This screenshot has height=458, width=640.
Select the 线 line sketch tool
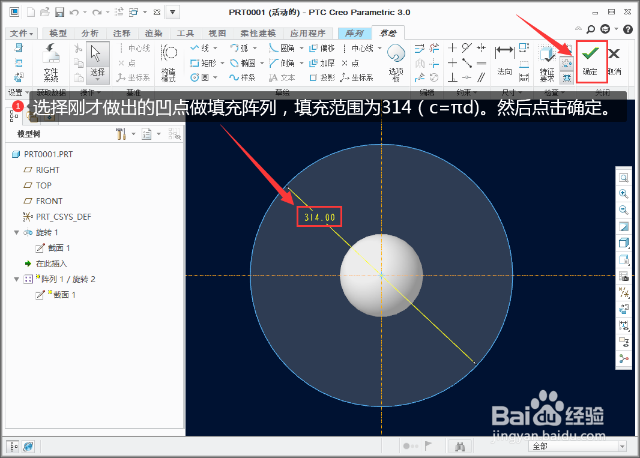(x=199, y=48)
